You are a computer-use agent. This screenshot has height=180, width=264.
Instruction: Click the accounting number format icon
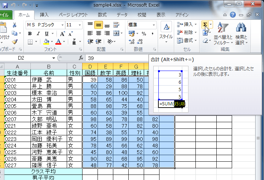[132, 34]
